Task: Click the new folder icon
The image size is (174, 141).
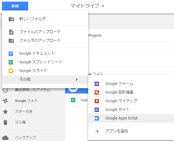Action: tap(11, 19)
